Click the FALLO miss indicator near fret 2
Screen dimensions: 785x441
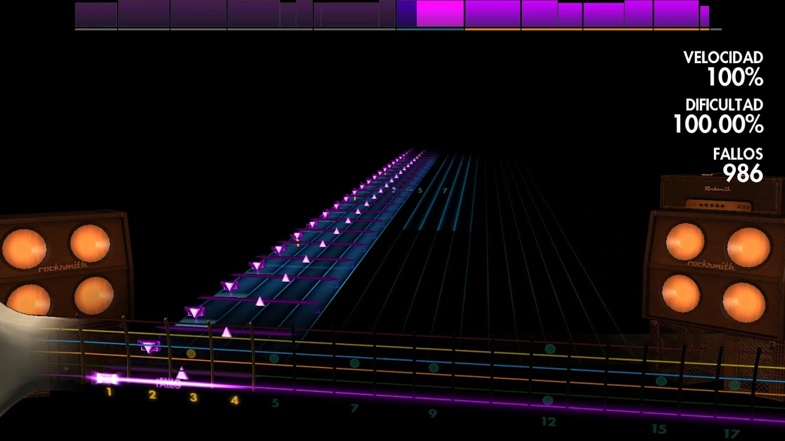167,384
